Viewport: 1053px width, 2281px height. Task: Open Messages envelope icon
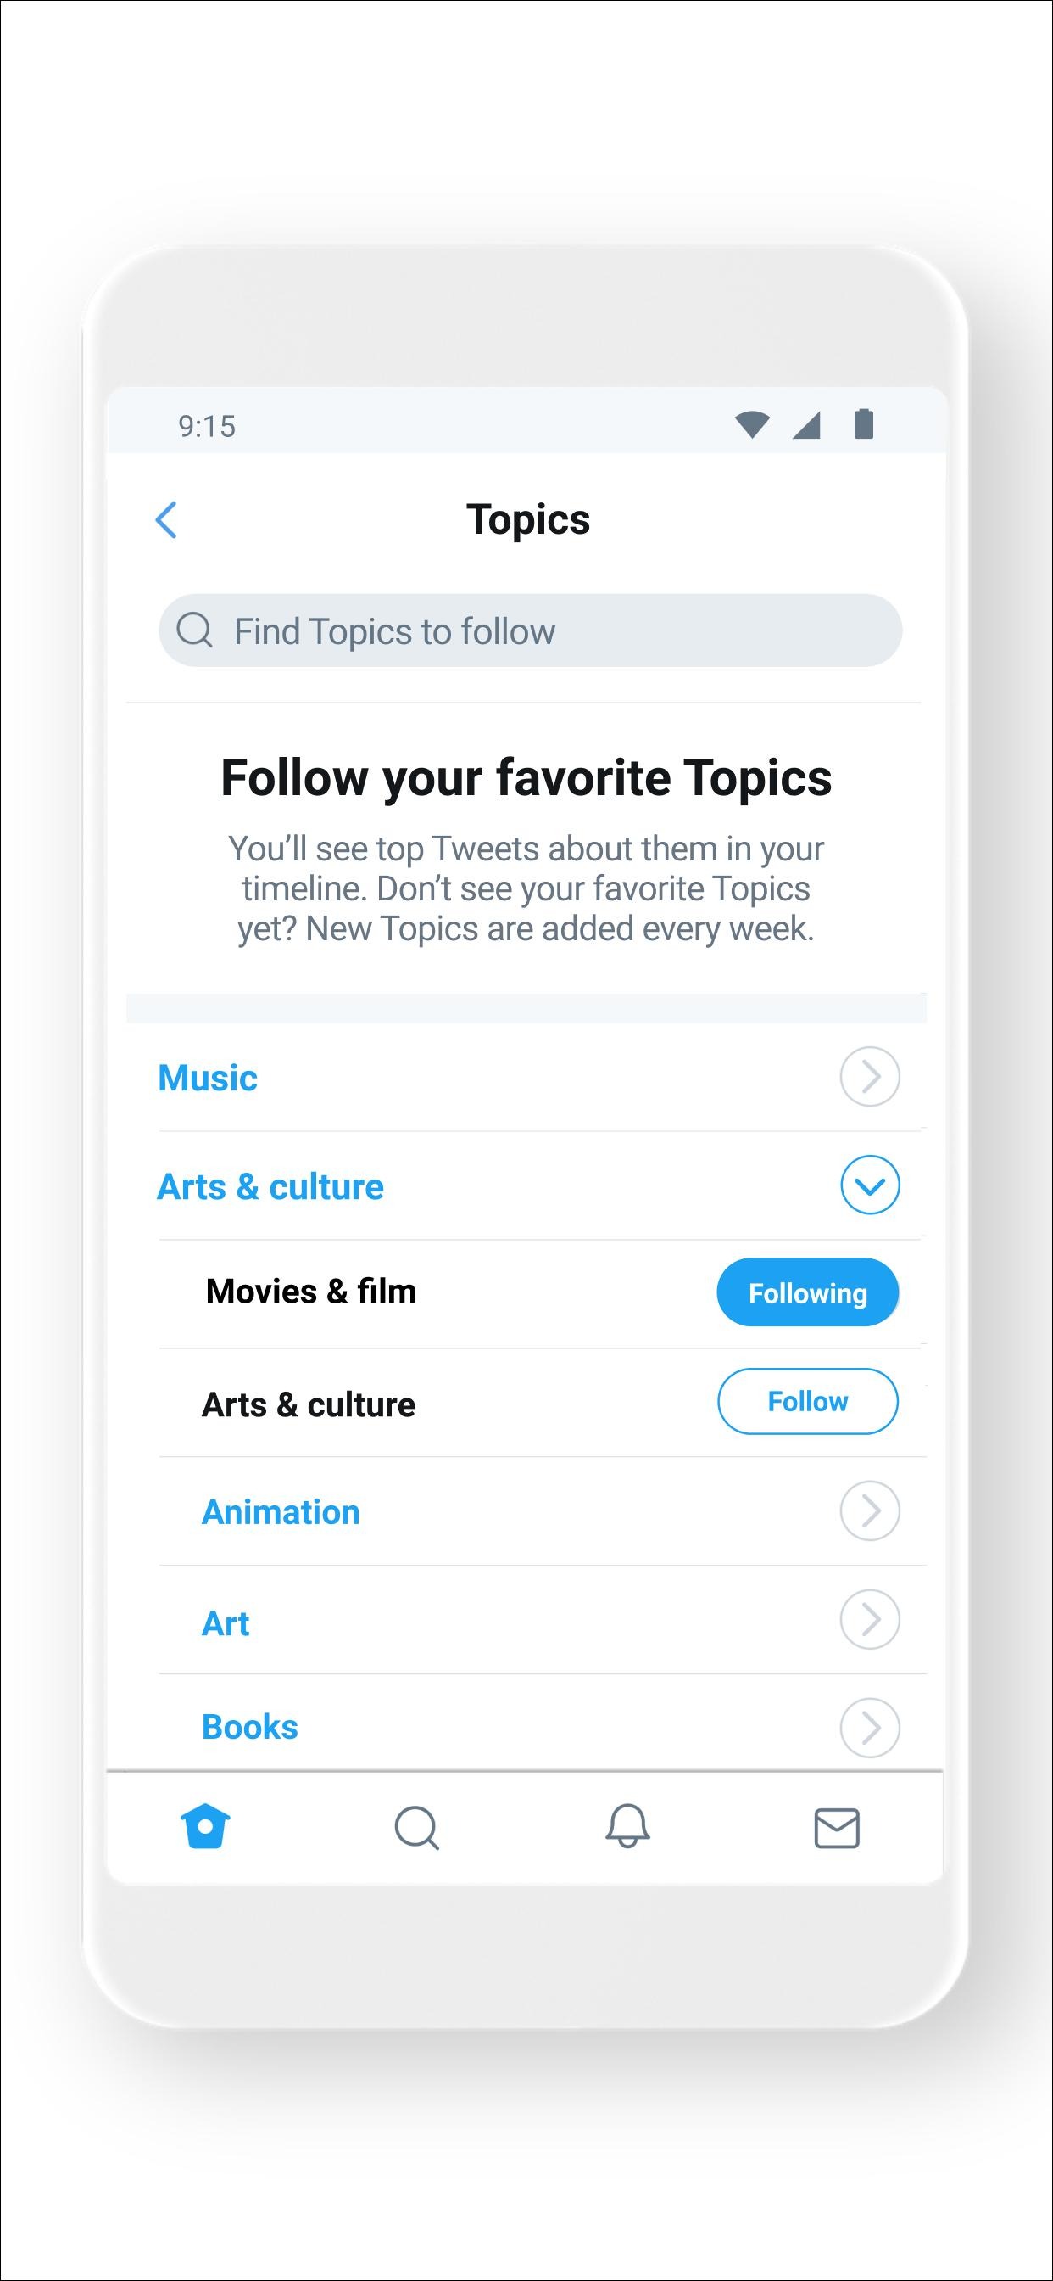click(x=836, y=1828)
